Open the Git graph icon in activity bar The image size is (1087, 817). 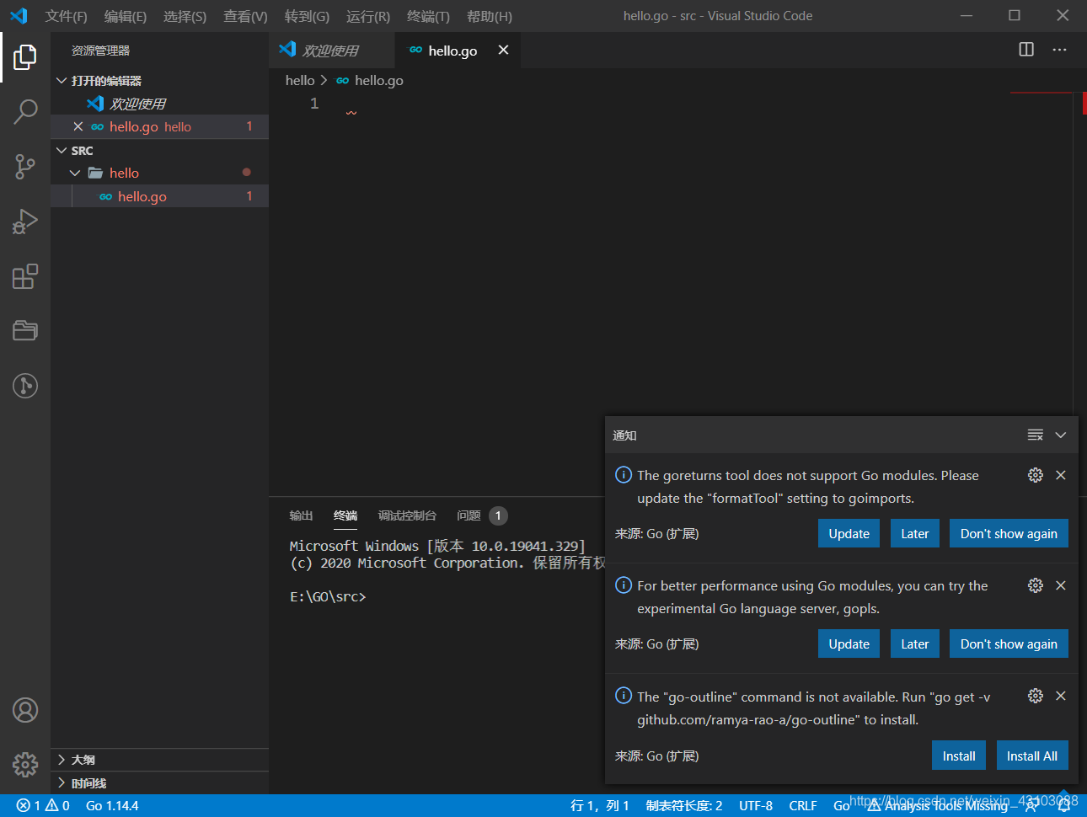click(x=25, y=386)
